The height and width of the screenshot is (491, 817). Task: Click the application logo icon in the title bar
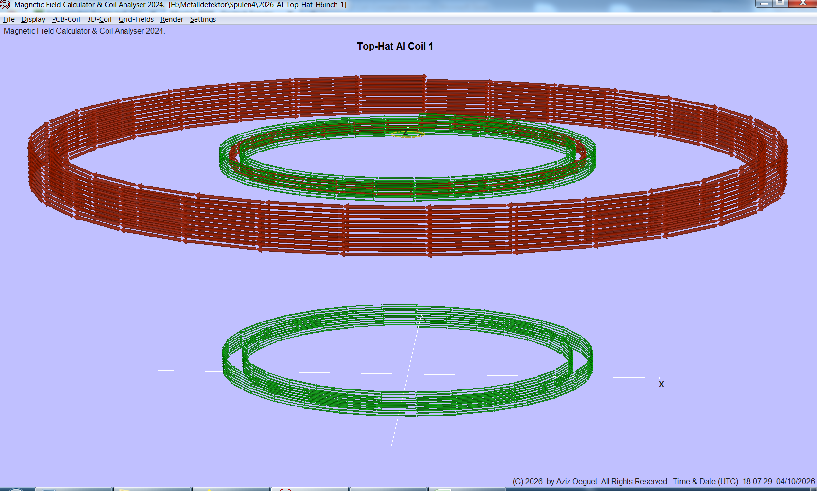pyautogui.click(x=5, y=5)
